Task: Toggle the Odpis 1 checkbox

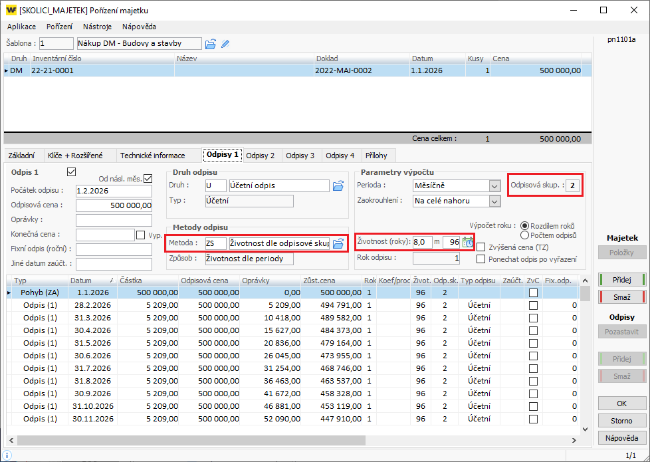Action: click(72, 172)
